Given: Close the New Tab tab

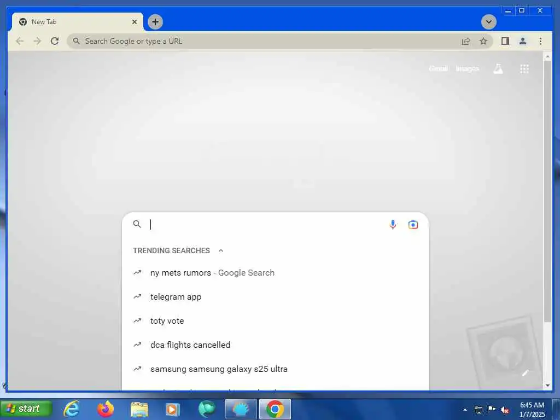Looking at the screenshot, I should coord(135,22).
